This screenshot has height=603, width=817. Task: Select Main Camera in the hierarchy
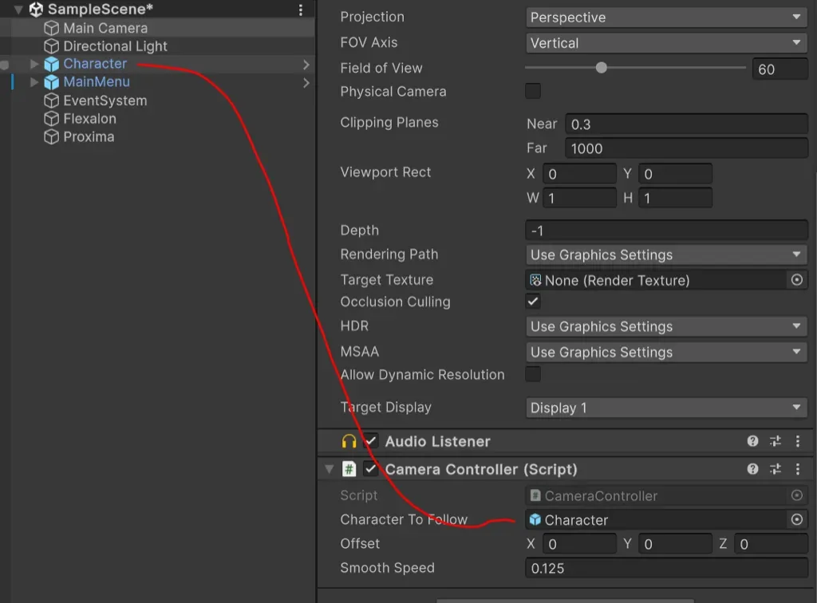[105, 28]
